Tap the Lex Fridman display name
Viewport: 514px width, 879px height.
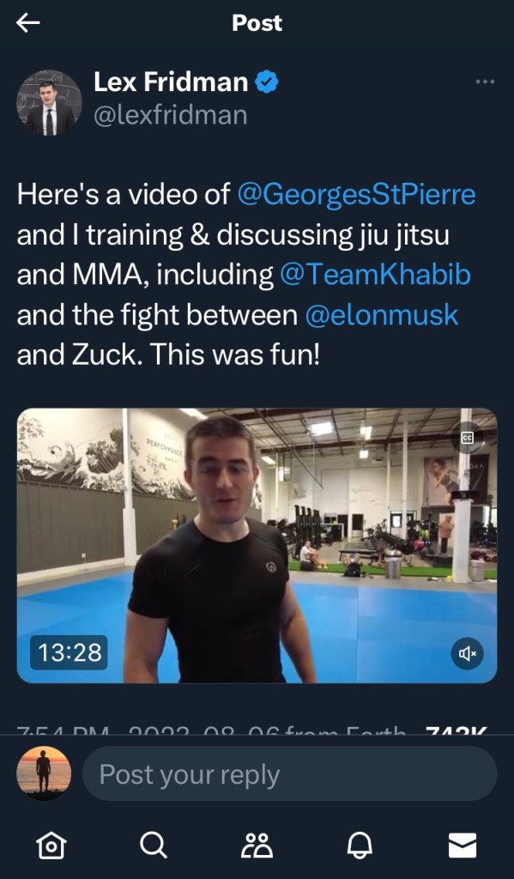coord(171,82)
